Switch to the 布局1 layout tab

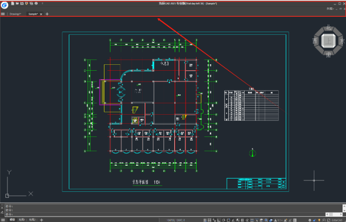point(22,219)
